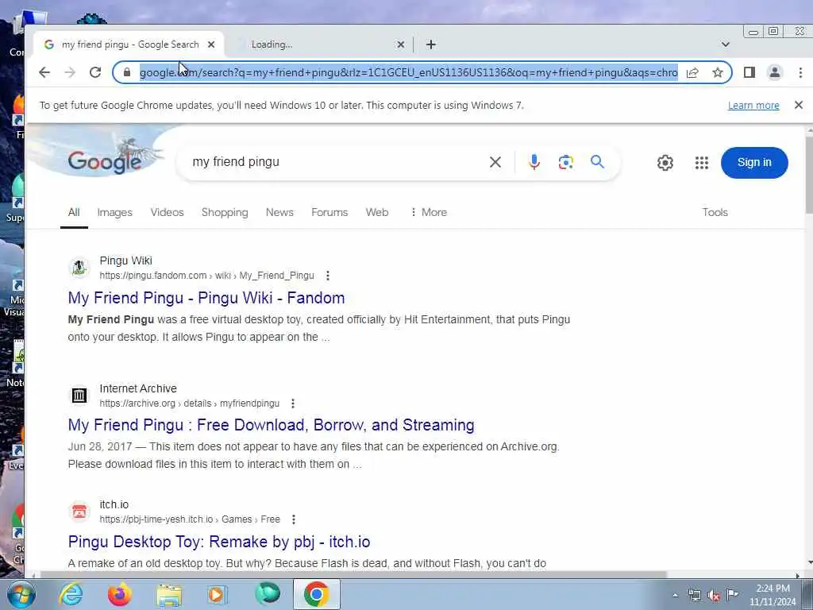Share this page icon in address bar
This screenshot has width=813, height=610.
point(692,72)
